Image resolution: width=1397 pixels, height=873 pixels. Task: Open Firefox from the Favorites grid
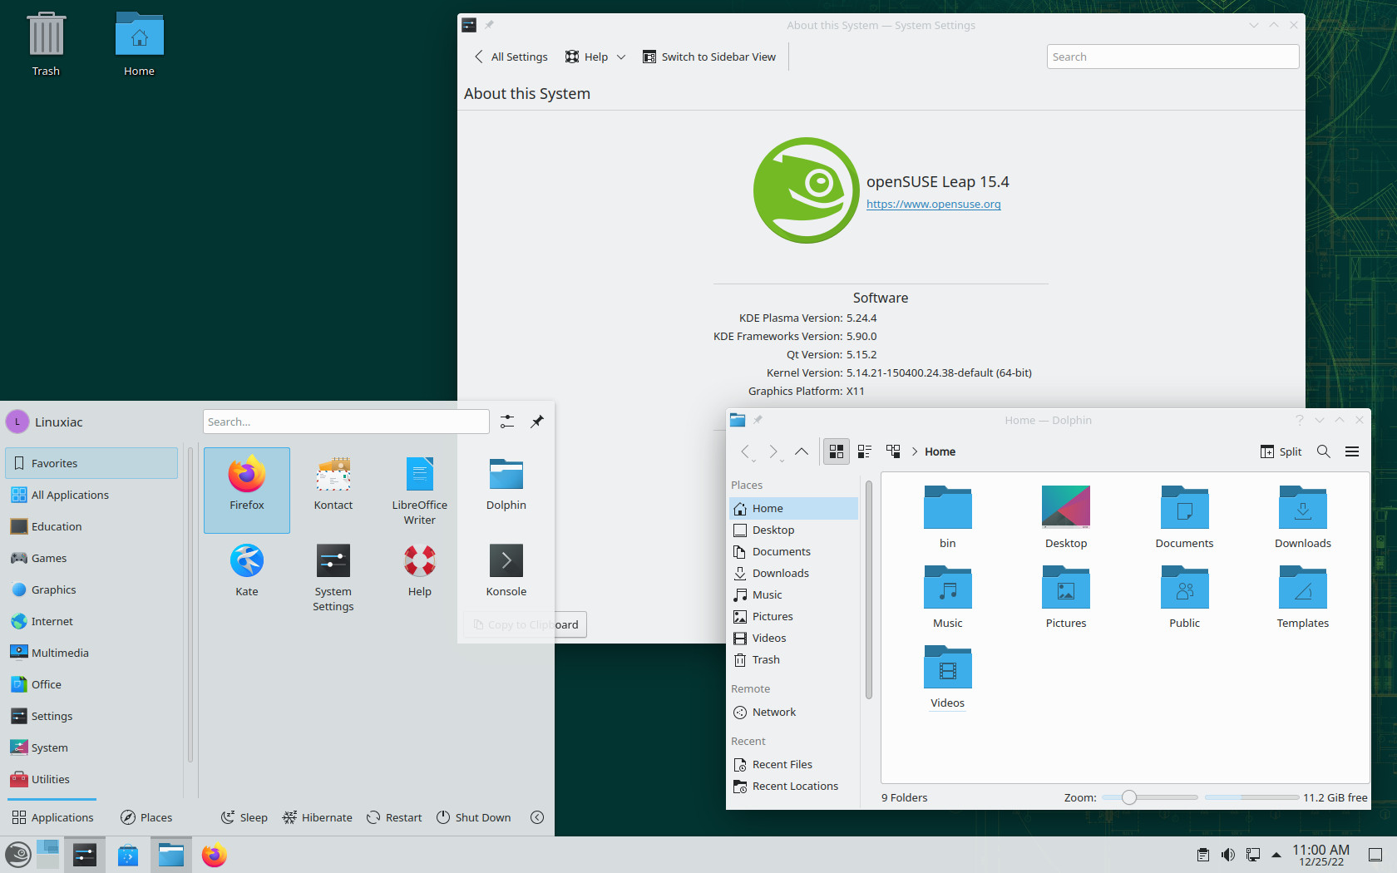pyautogui.click(x=247, y=490)
